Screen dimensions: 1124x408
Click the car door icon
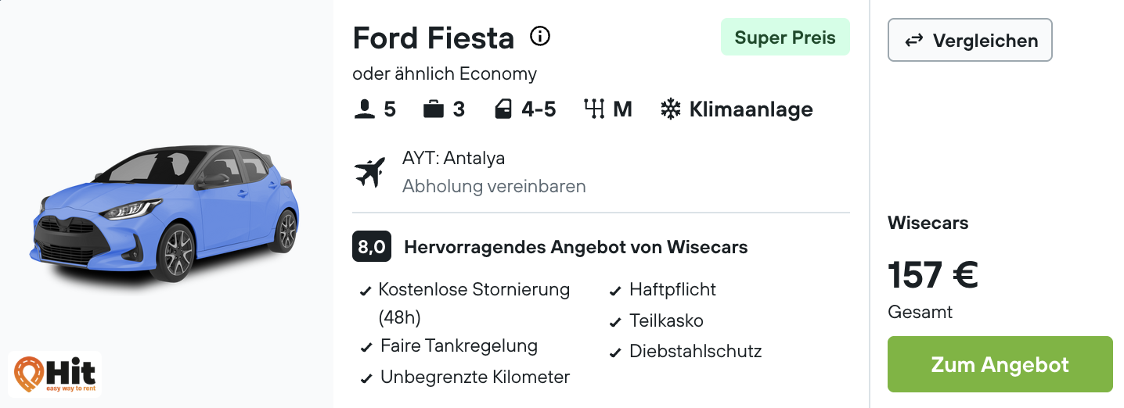pos(503,109)
